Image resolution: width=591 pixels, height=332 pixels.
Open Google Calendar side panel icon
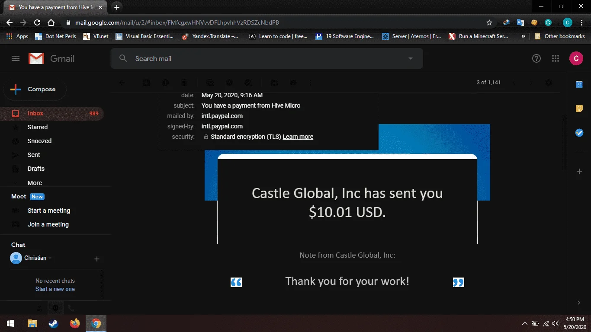579,84
